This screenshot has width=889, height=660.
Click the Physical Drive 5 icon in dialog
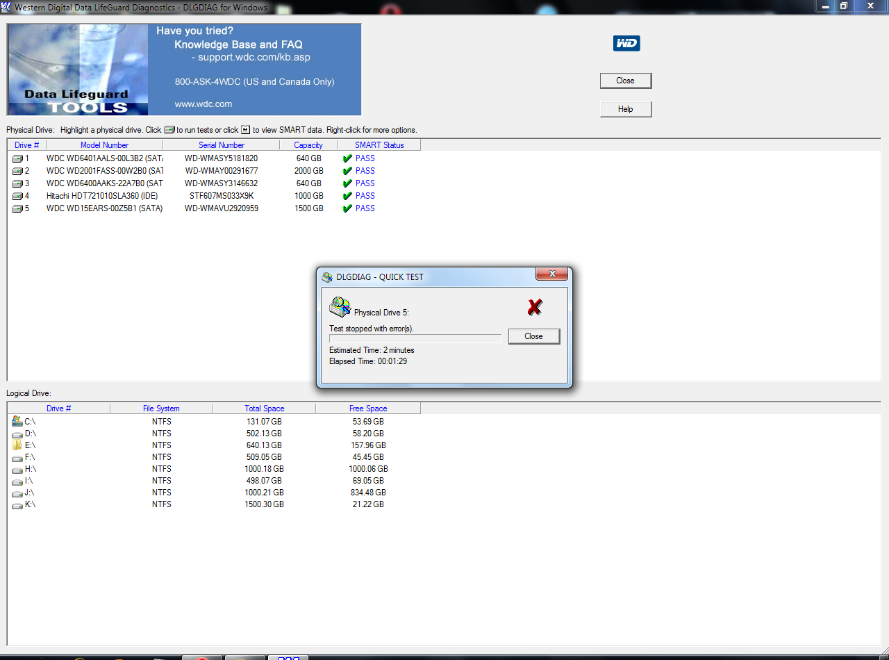tap(340, 307)
